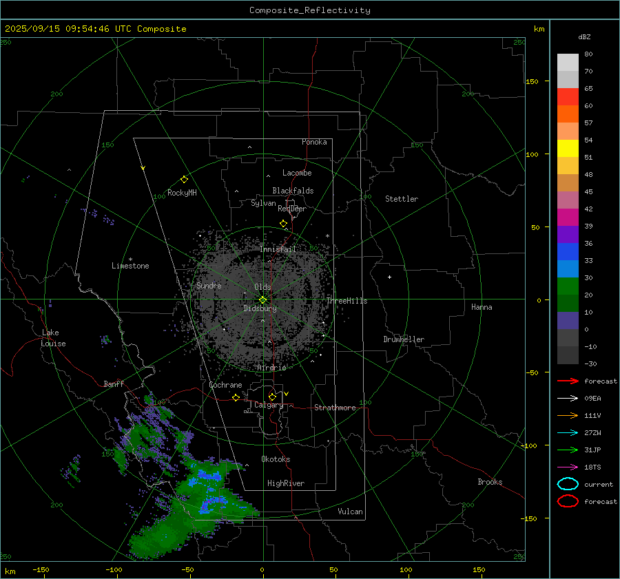Viewport: 620px width, 579px height.
Task: Select the cyan 27ZW arrow icon
Action: click(568, 433)
